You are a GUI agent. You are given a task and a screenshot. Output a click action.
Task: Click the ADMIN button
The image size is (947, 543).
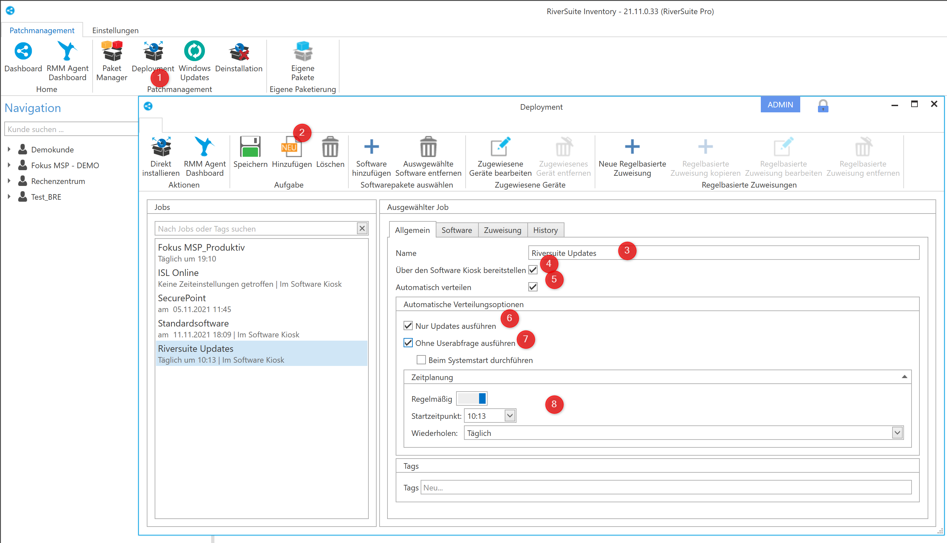[780, 105]
